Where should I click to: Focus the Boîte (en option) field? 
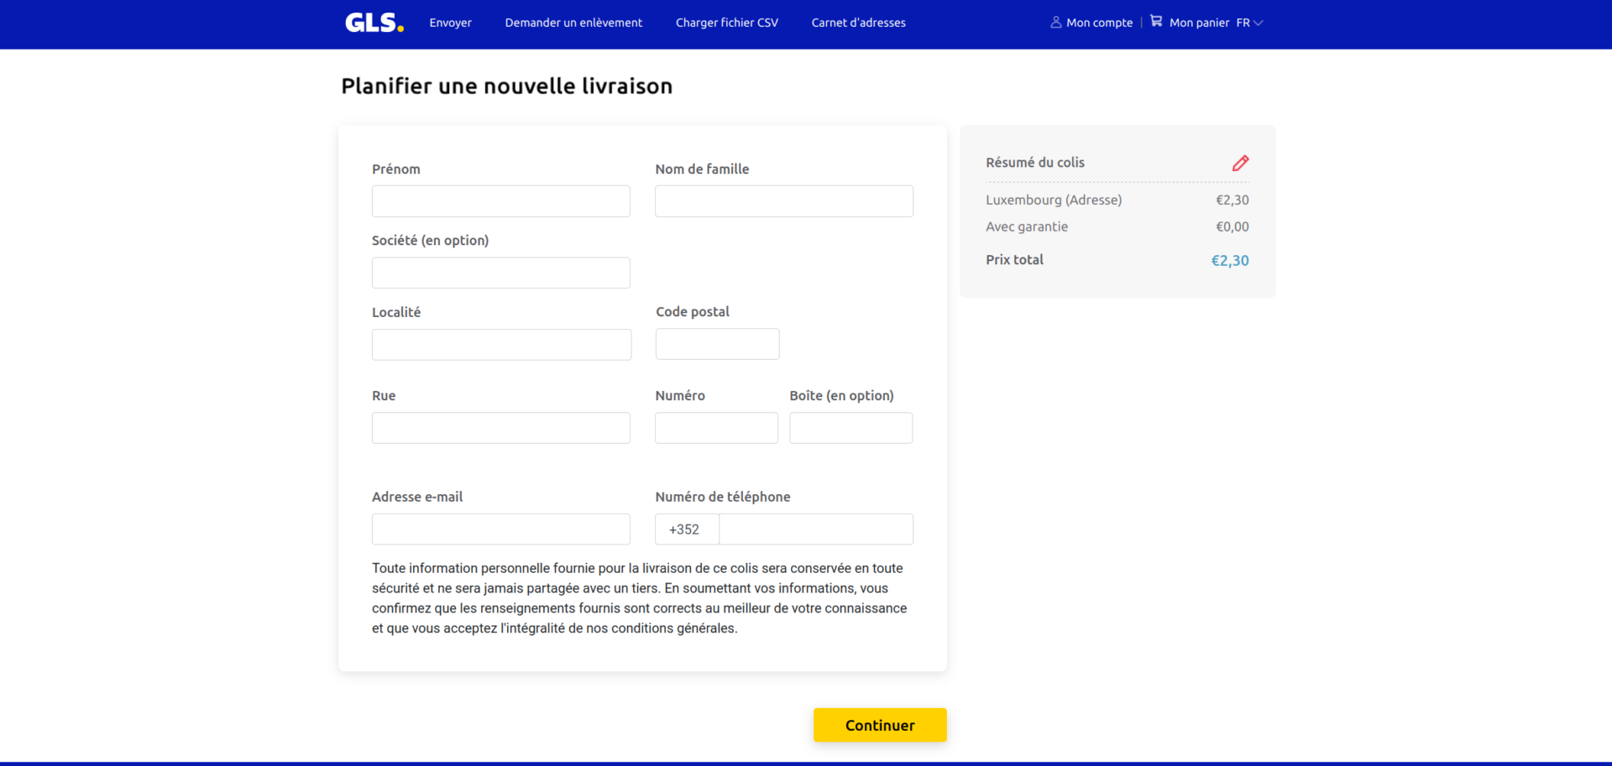coord(851,428)
